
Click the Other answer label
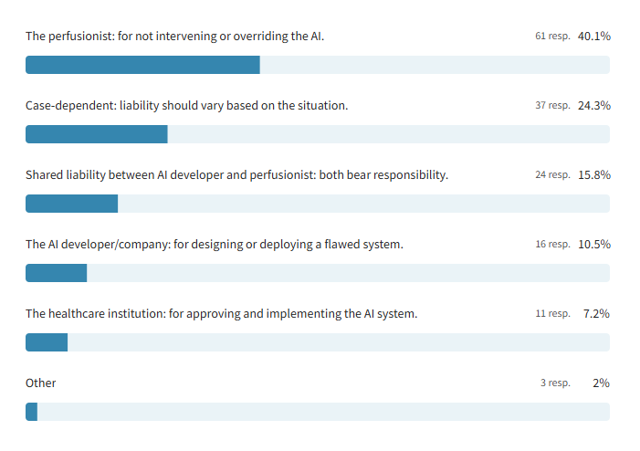tap(40, 383)
